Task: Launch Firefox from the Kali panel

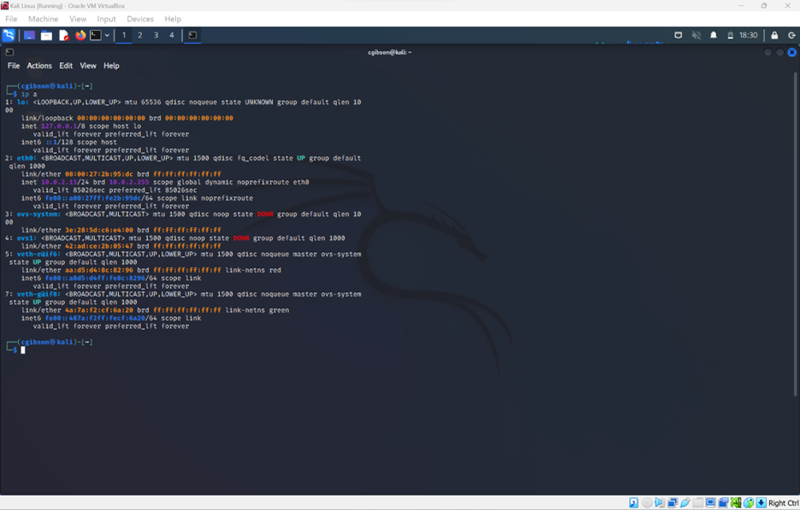Action: tap(80, 35)
